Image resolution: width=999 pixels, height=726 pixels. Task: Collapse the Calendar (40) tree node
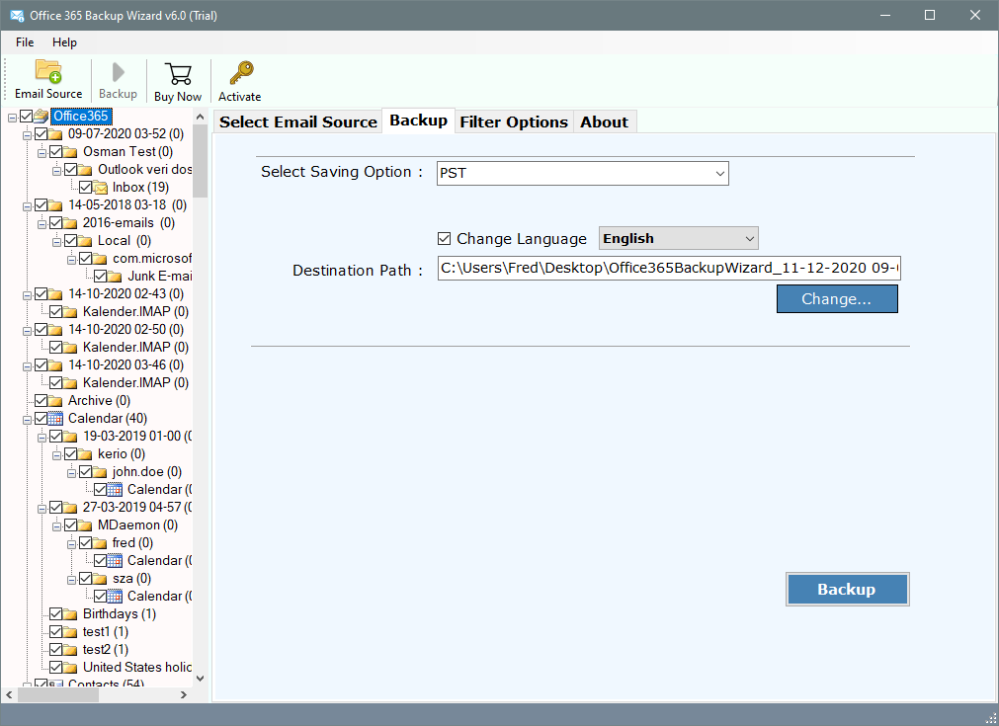click(27, 421)
